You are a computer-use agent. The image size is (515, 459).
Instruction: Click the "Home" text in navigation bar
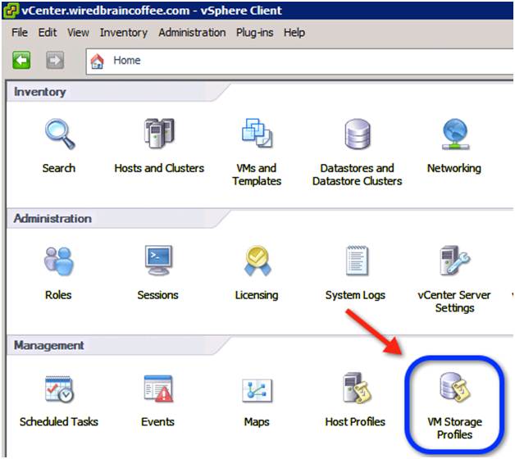pyautogui.click(x=127, y=61)
